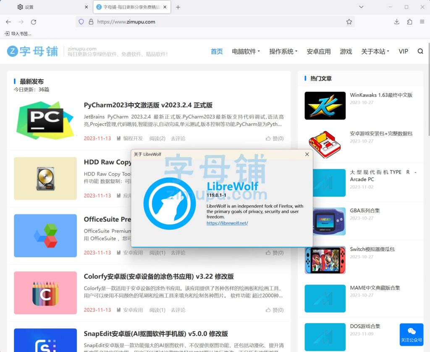Reload the current page
430x352 pixels.
coord(34,22)
